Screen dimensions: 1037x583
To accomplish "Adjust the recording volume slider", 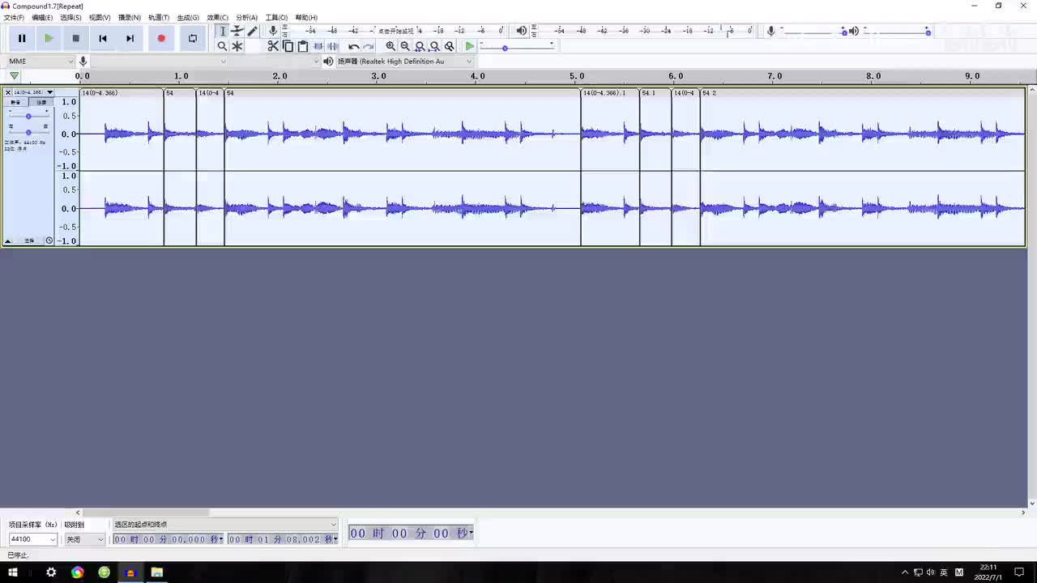I will [813, 32].
